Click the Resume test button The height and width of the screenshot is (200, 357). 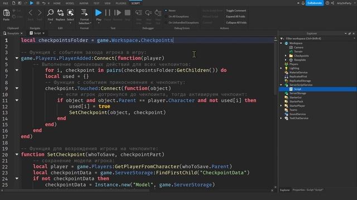[x=118, y=13]
